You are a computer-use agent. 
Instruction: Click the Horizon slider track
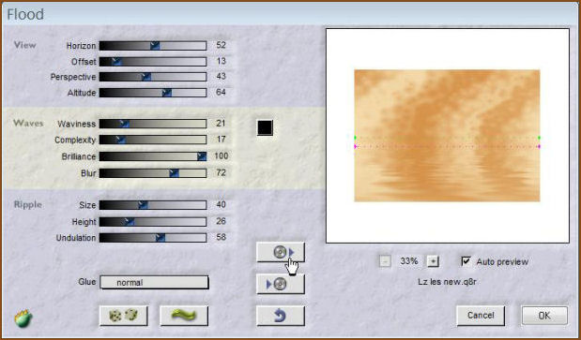pyautogui.click(x=153, y=46)
